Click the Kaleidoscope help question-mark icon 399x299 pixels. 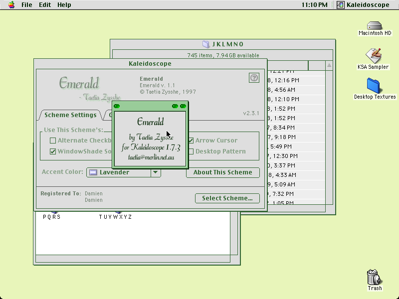point(254,78)
